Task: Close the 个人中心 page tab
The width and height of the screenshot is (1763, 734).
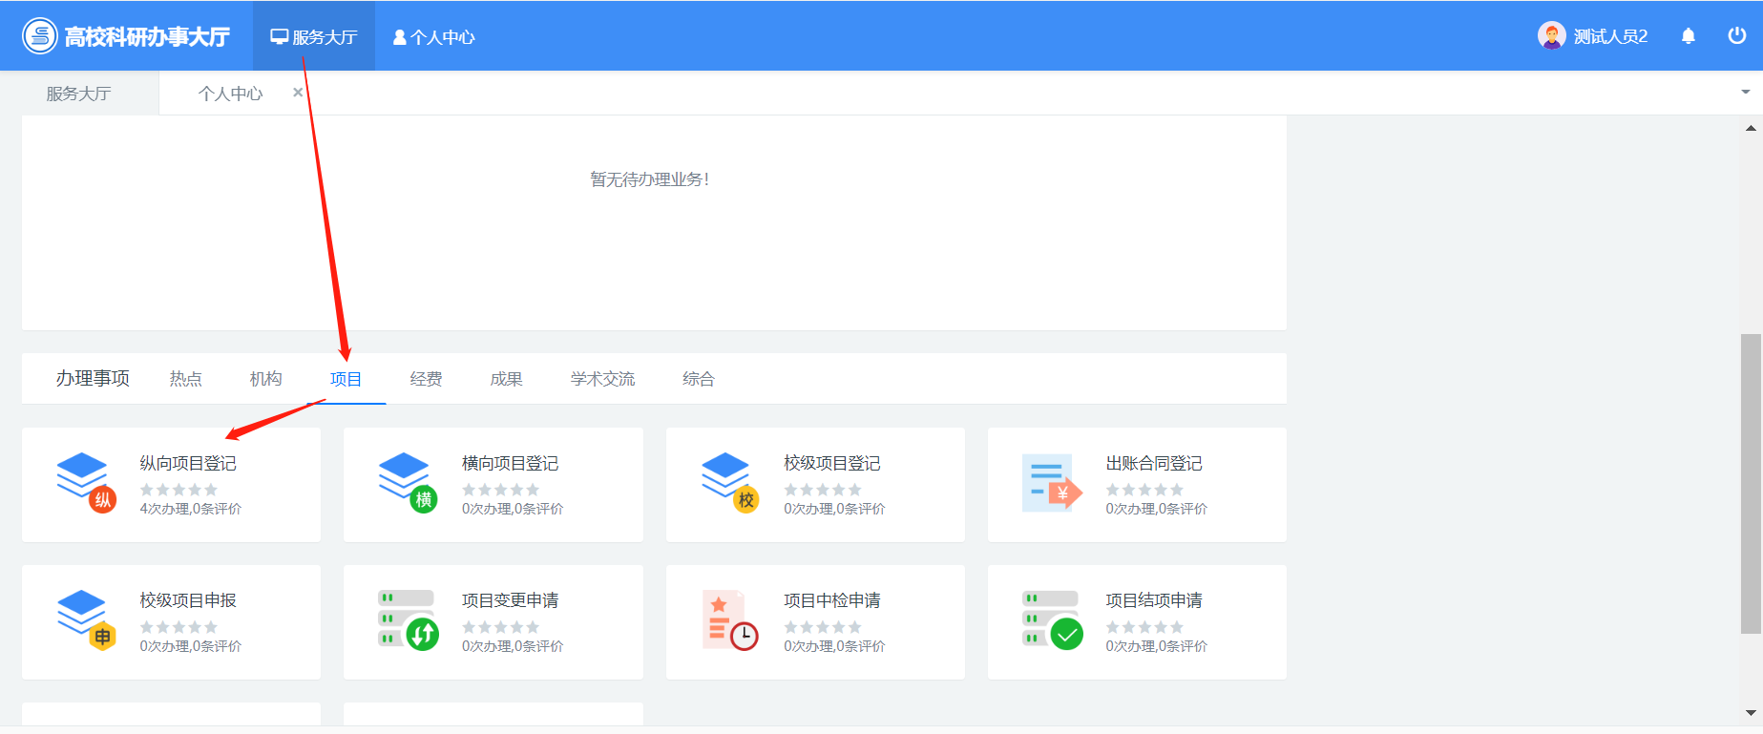Action: [x=298, y=93]
